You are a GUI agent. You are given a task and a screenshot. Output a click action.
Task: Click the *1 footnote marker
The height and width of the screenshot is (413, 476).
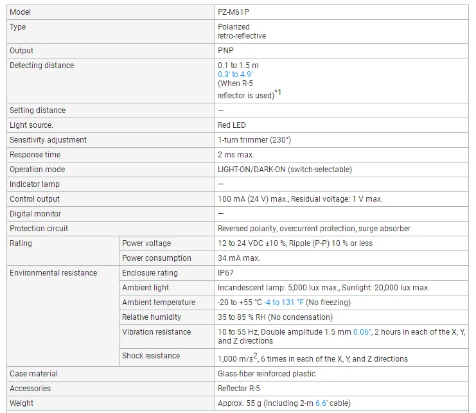(x=278, y=92)
